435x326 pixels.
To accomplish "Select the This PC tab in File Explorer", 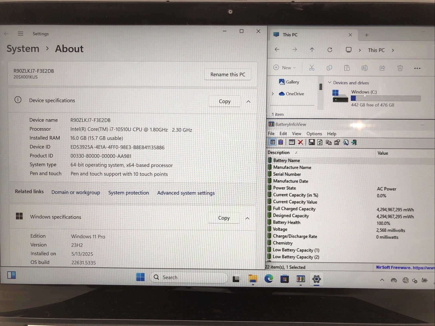I will [x=313, y=35].
